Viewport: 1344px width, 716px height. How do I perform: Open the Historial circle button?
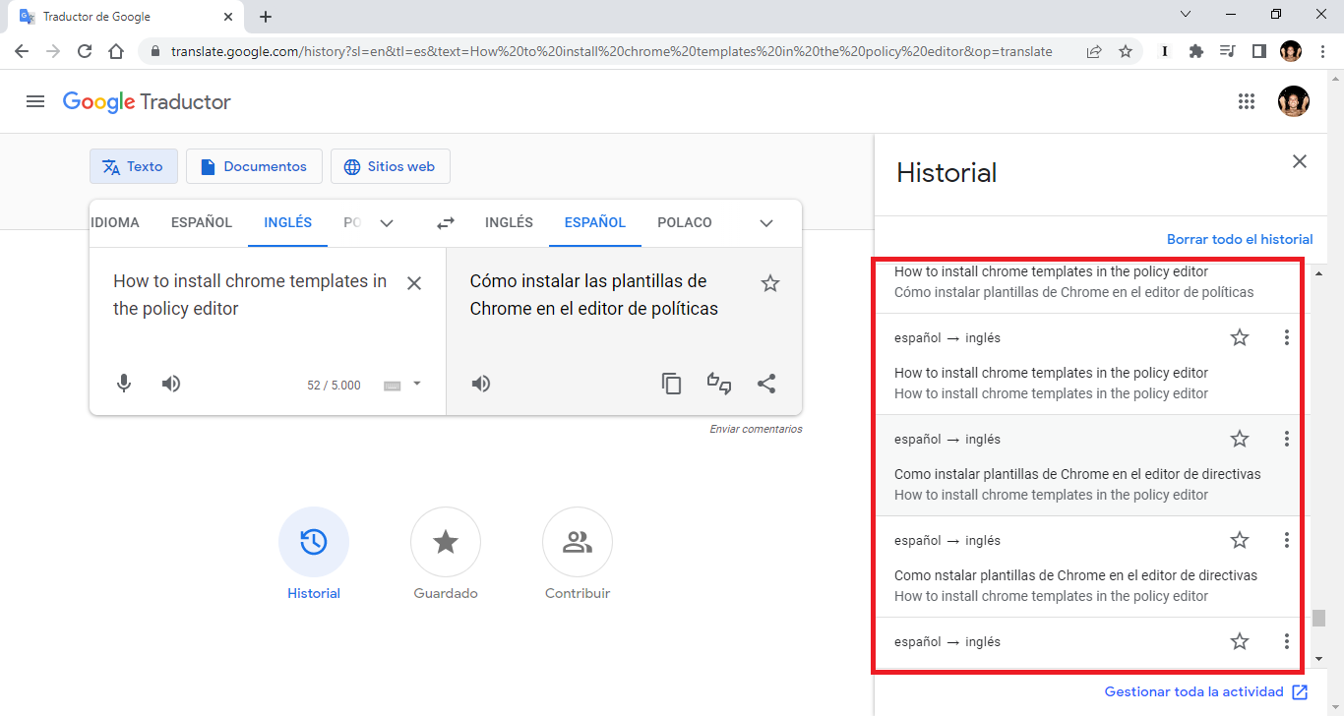point(314,542)
